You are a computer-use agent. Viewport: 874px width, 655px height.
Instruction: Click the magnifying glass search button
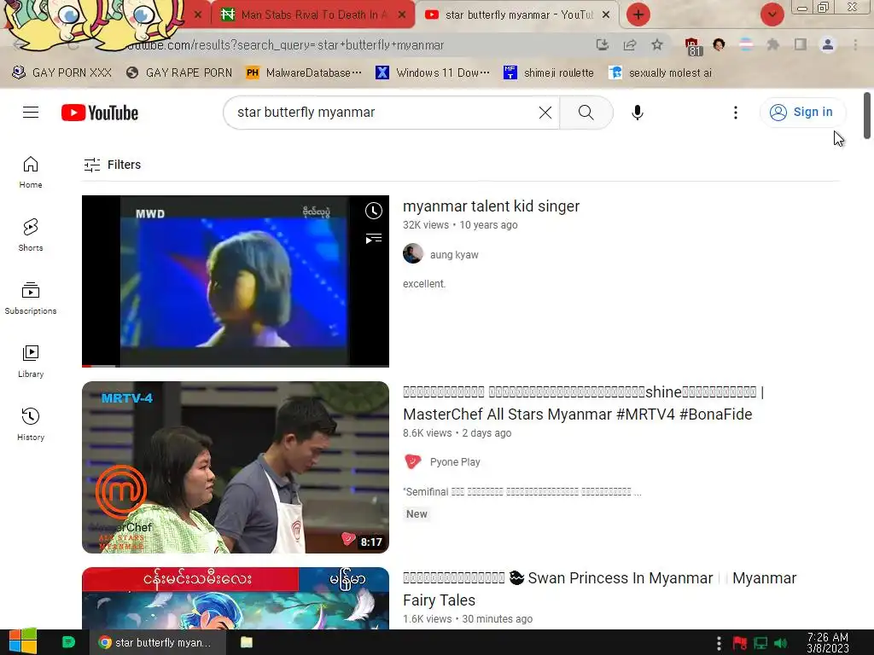pyautogui.click(x=586, y=113)
